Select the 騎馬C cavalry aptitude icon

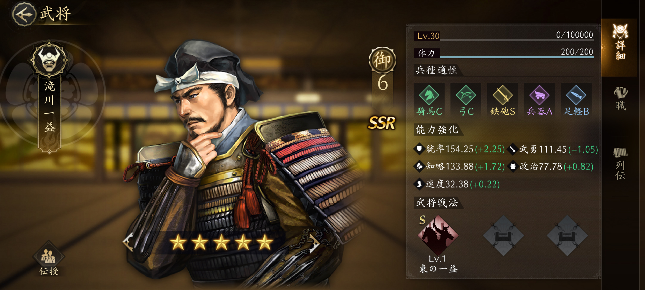click(429, 100)
